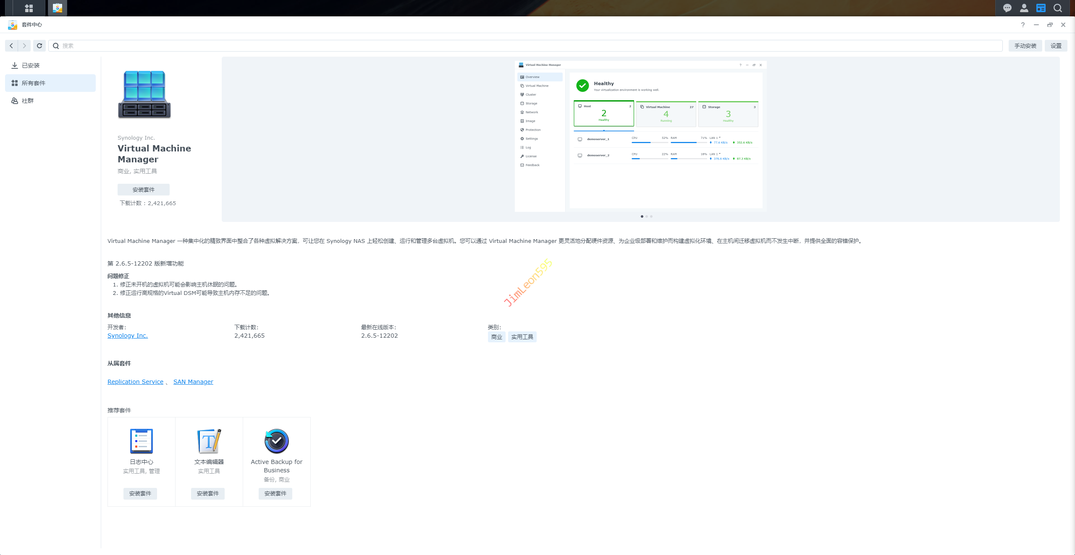Open help with the question mark icon
The width and height of the screenshot is (1075, 555).
[1023, 25]
